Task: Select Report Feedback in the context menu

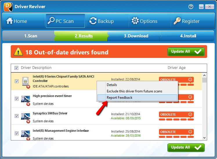Action: click(137, 98)
